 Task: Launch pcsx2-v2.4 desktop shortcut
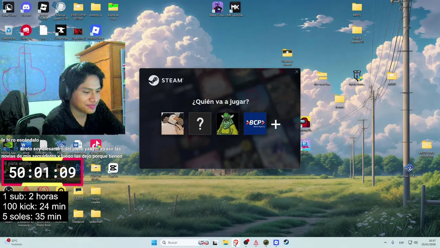click(409, 170)
